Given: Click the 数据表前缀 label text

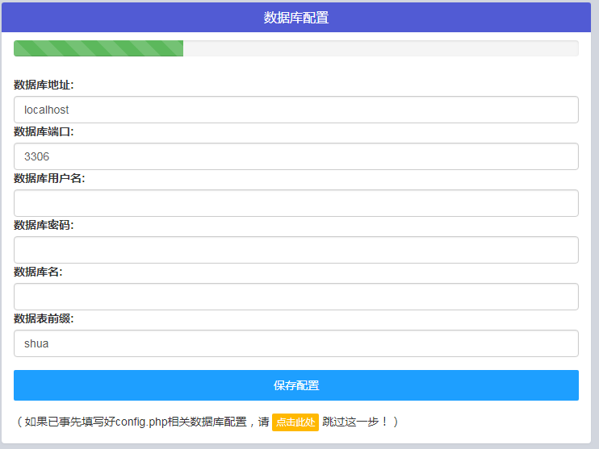Looking at the screenshot, I should pos(44,318).
